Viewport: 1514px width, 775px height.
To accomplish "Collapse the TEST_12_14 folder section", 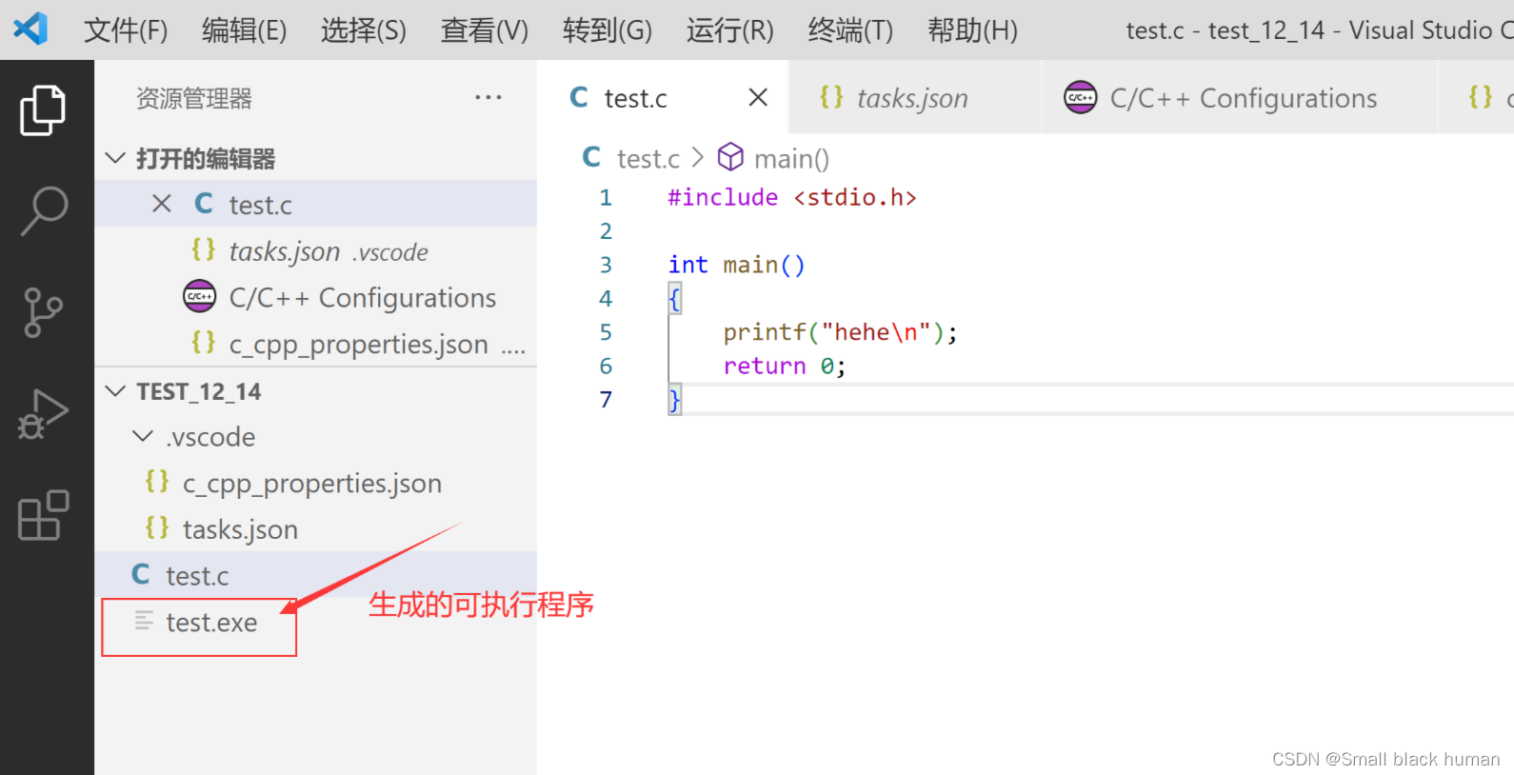I will tap(115, 391).
